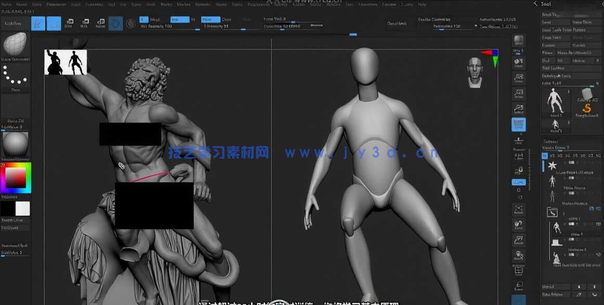Activate the Move mode icon on the toolbar
Screen dimensions: 604x305
70,23
